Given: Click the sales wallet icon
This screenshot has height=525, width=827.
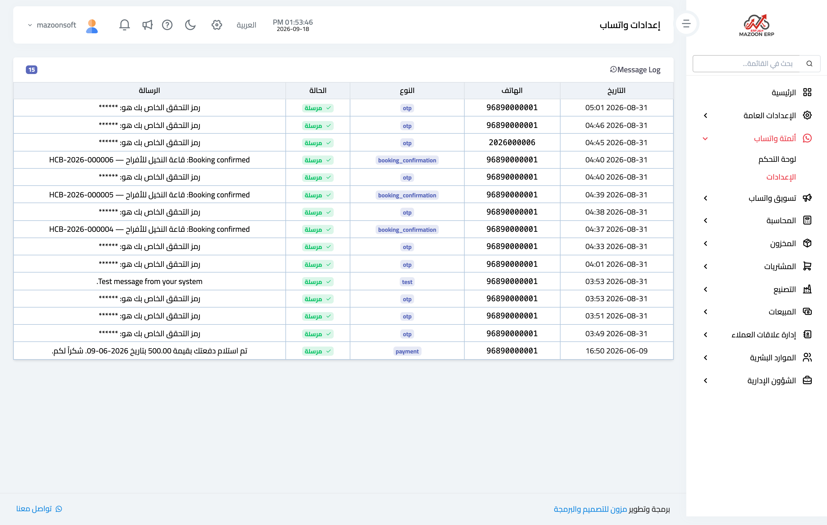Looking at the screenshot, I should 807,312.
